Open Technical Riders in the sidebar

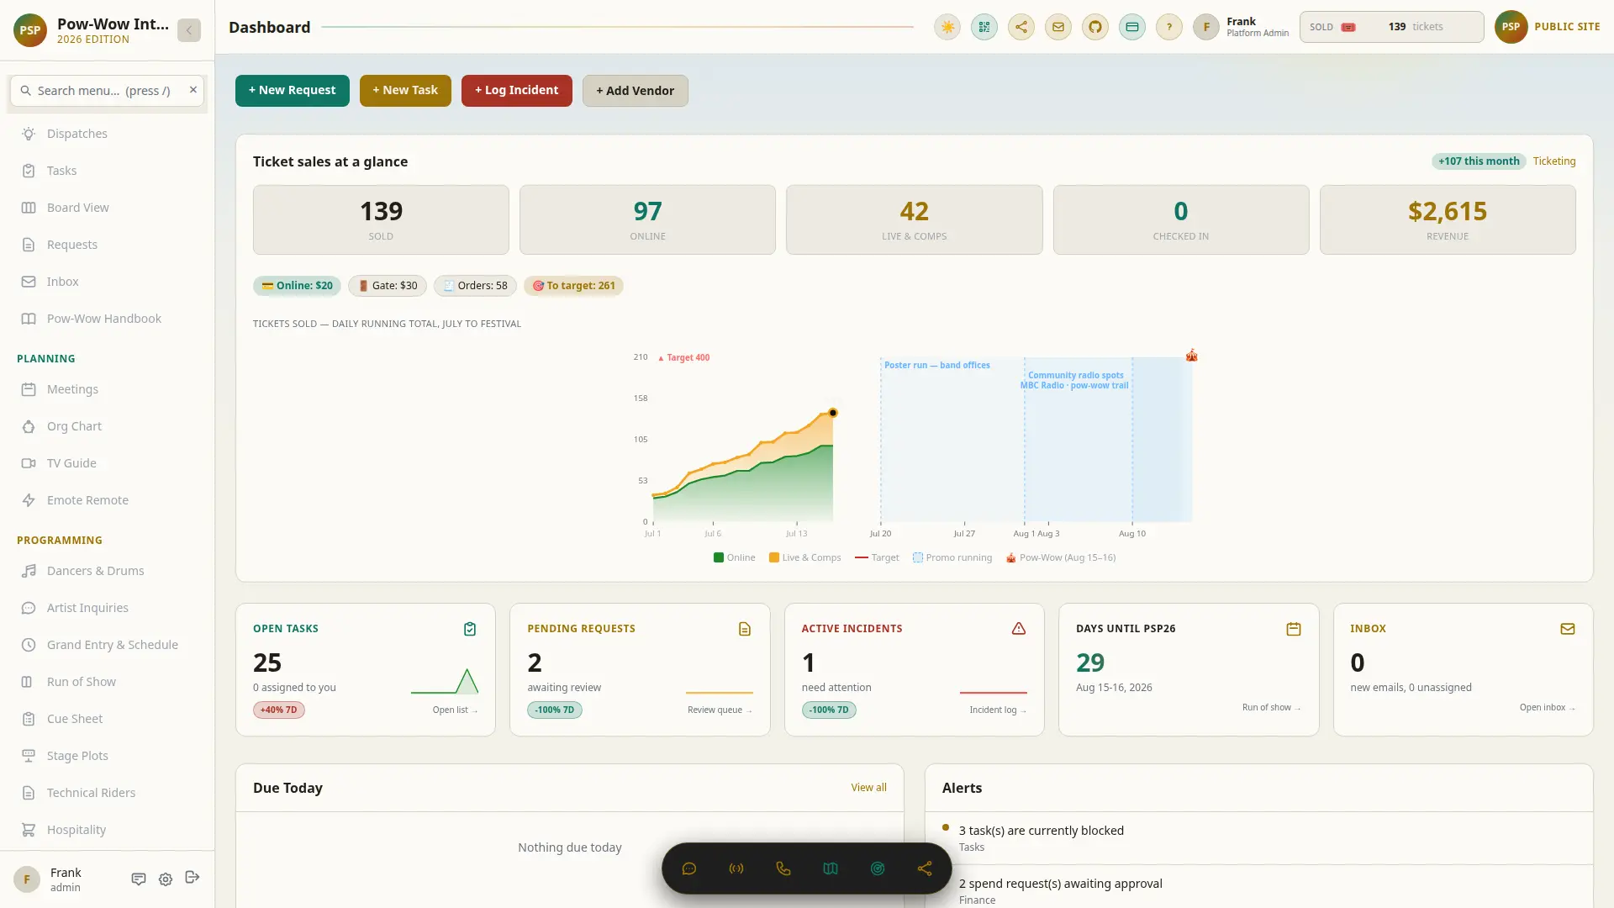pyautogui.click(x=107, y=793)
